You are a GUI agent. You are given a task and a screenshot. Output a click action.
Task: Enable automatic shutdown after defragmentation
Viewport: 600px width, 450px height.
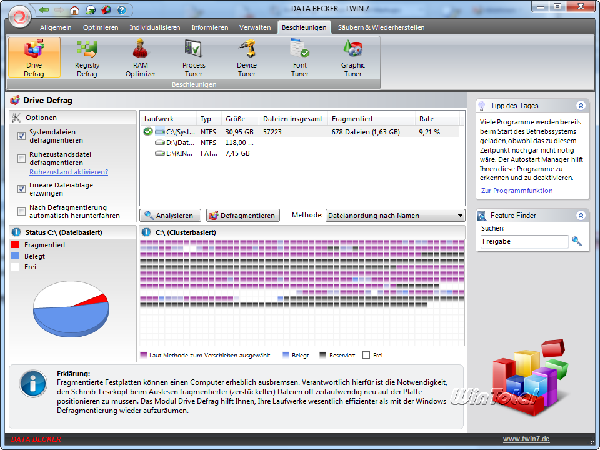pos(21,211)
